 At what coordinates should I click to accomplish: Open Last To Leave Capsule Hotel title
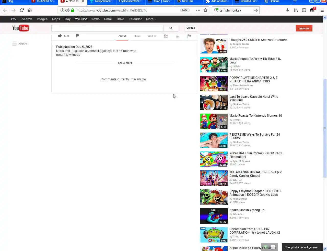pos(254,99)
